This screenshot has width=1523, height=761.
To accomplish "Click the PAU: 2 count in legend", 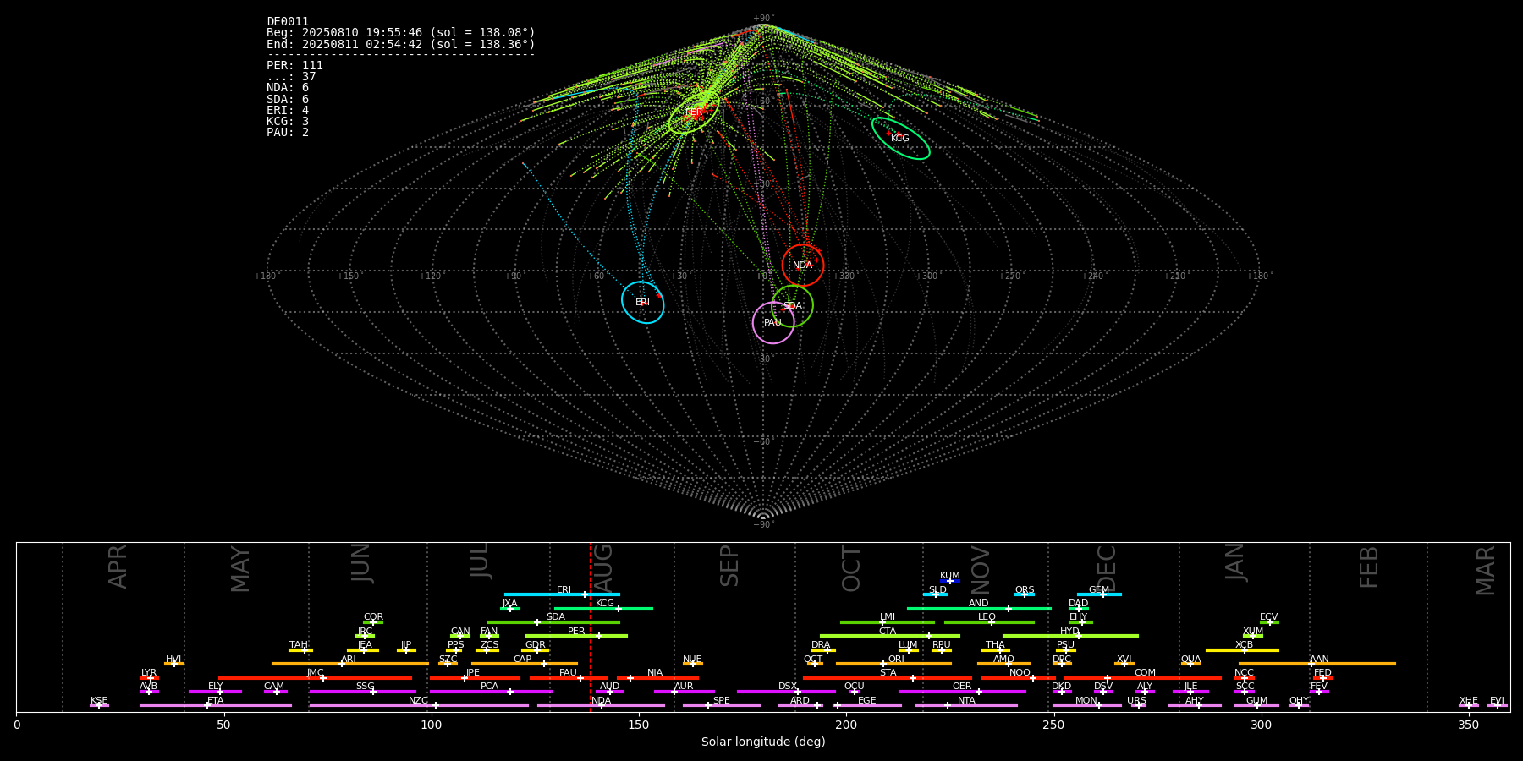I will [288, 132].
